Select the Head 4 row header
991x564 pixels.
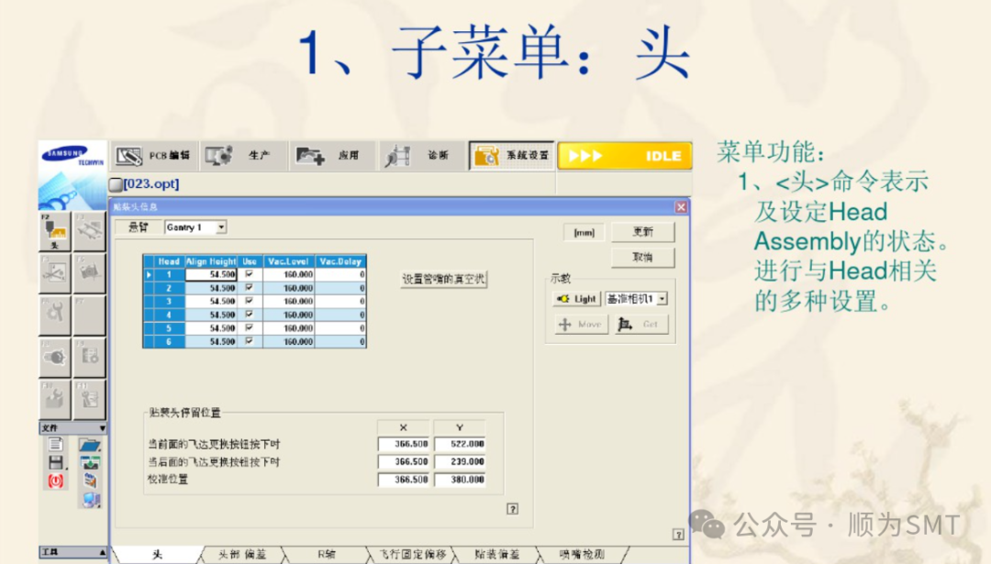[169, 315]
